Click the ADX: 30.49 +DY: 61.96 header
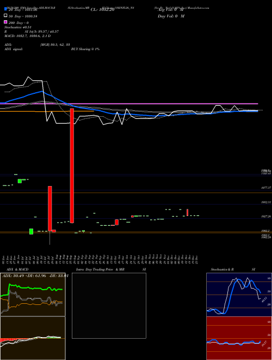The height and width of the screenshot is (360, 272). point(35,276)
